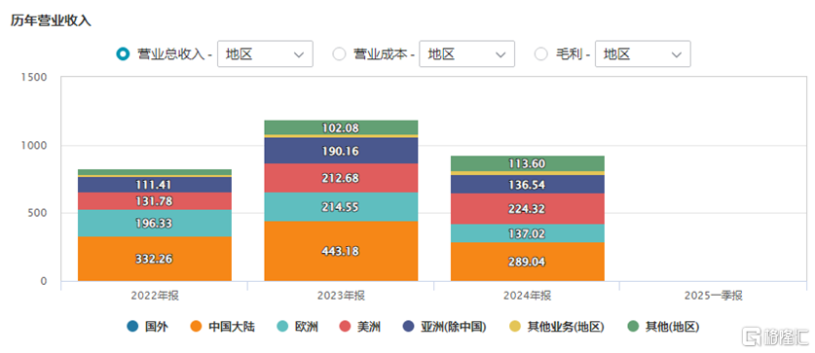Toggle the 中国大陆 orange legend dot

click(x=196, y=327)
